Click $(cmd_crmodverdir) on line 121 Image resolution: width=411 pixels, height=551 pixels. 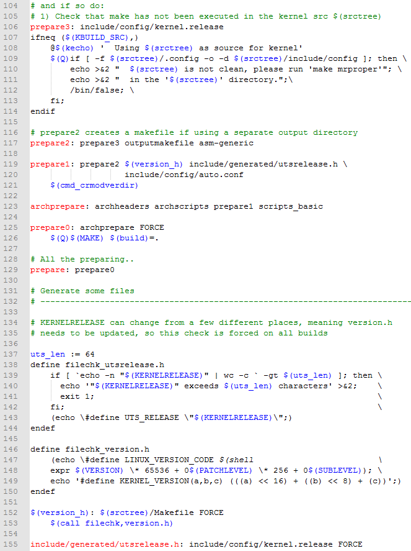[94, 185]
